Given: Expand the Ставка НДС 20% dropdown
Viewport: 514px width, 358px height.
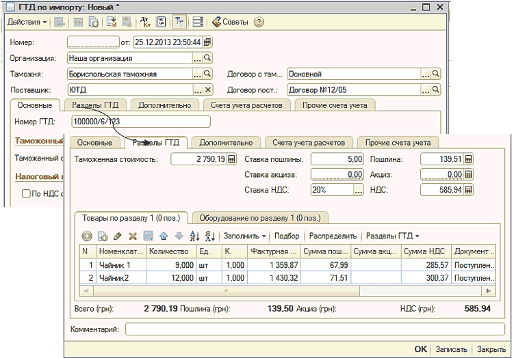Looking at the screenshot, I should 357,189.
